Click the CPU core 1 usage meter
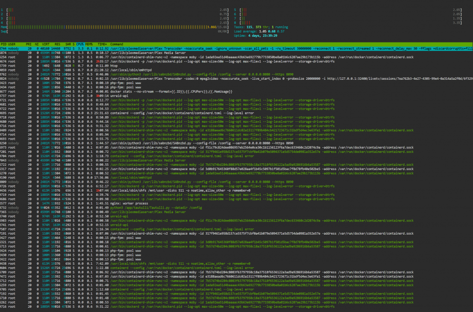The width and height of the screenshot is (473, 312). [114, 10]
